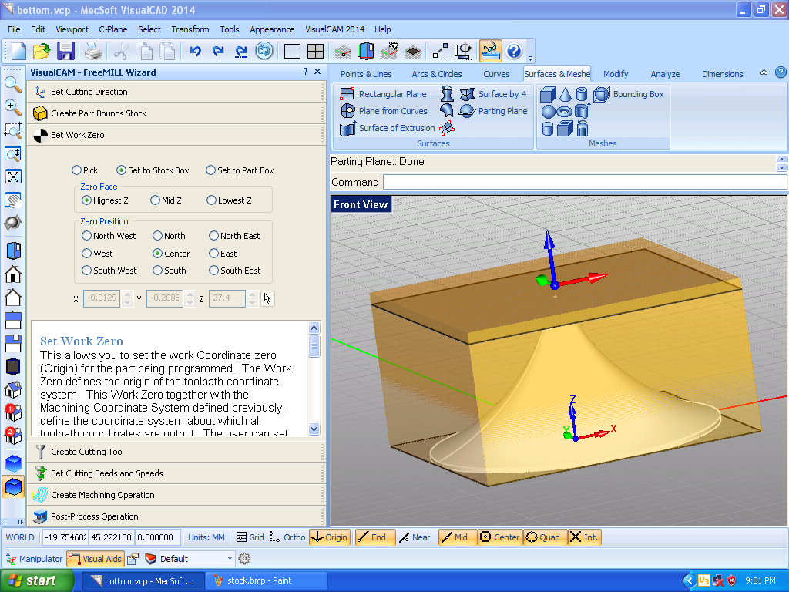This screenshot has height=592, width=789.
Task: Select the Rotate View sphere tool
Action: point(12,223)
